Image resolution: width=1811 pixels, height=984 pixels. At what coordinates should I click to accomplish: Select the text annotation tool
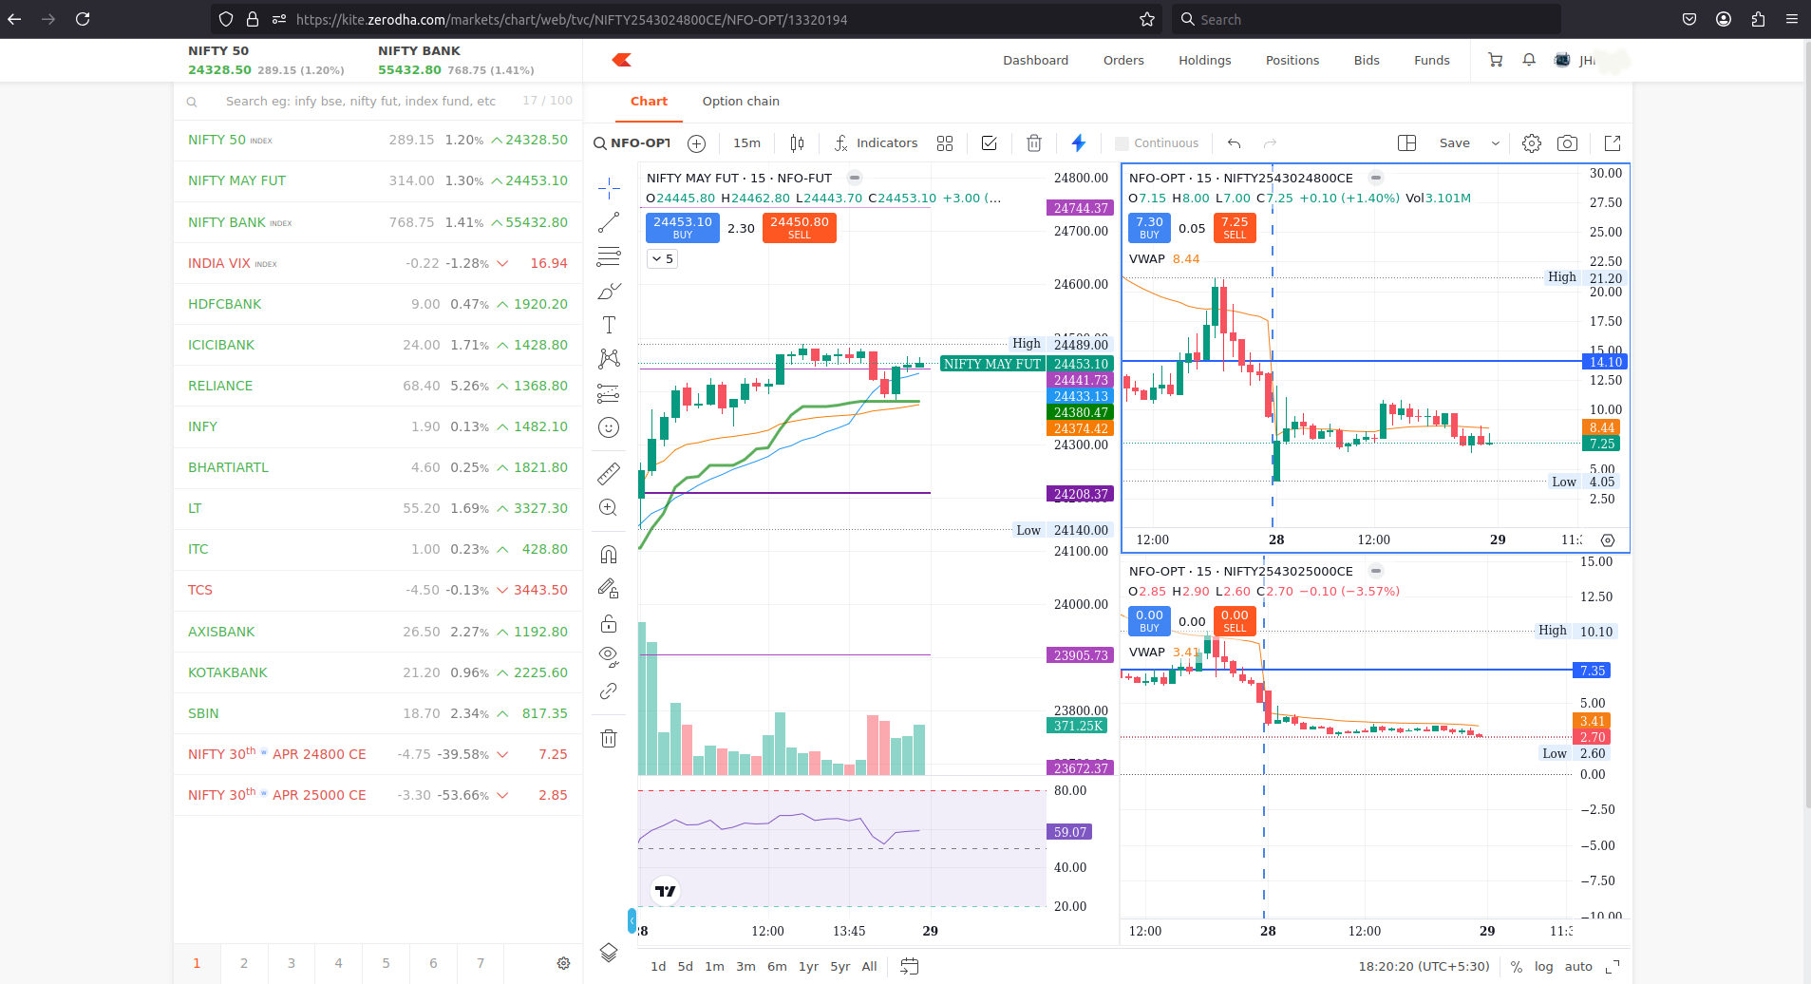[609, 325]
